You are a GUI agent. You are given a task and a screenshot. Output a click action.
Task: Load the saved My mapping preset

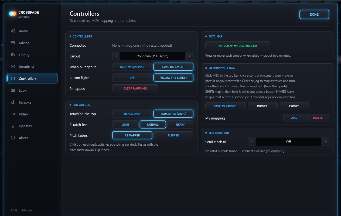[x=294, y=118]
